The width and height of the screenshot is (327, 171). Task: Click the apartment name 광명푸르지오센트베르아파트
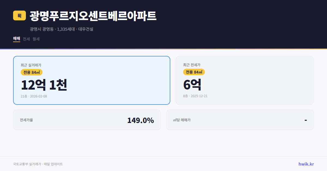click(x=93, y=16)
